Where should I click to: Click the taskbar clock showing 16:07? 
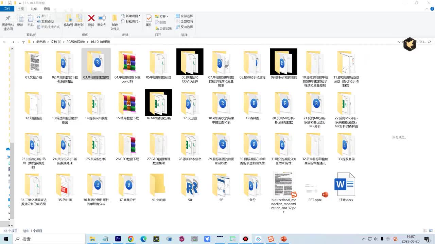411,239
